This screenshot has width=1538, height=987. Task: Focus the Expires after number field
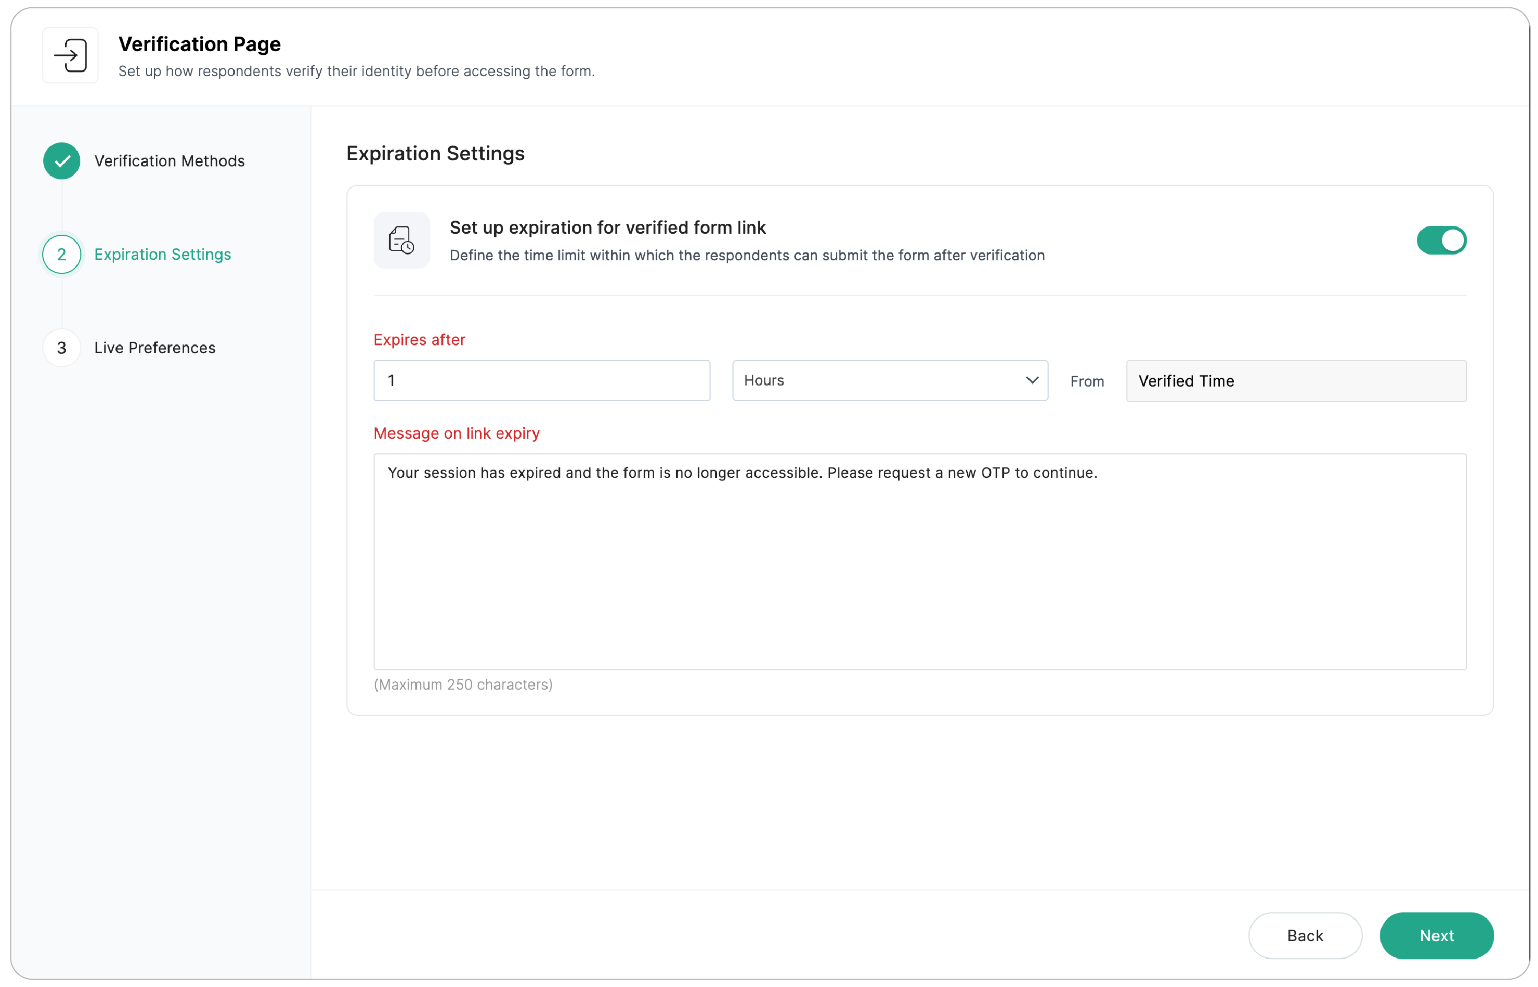[542, 381]
